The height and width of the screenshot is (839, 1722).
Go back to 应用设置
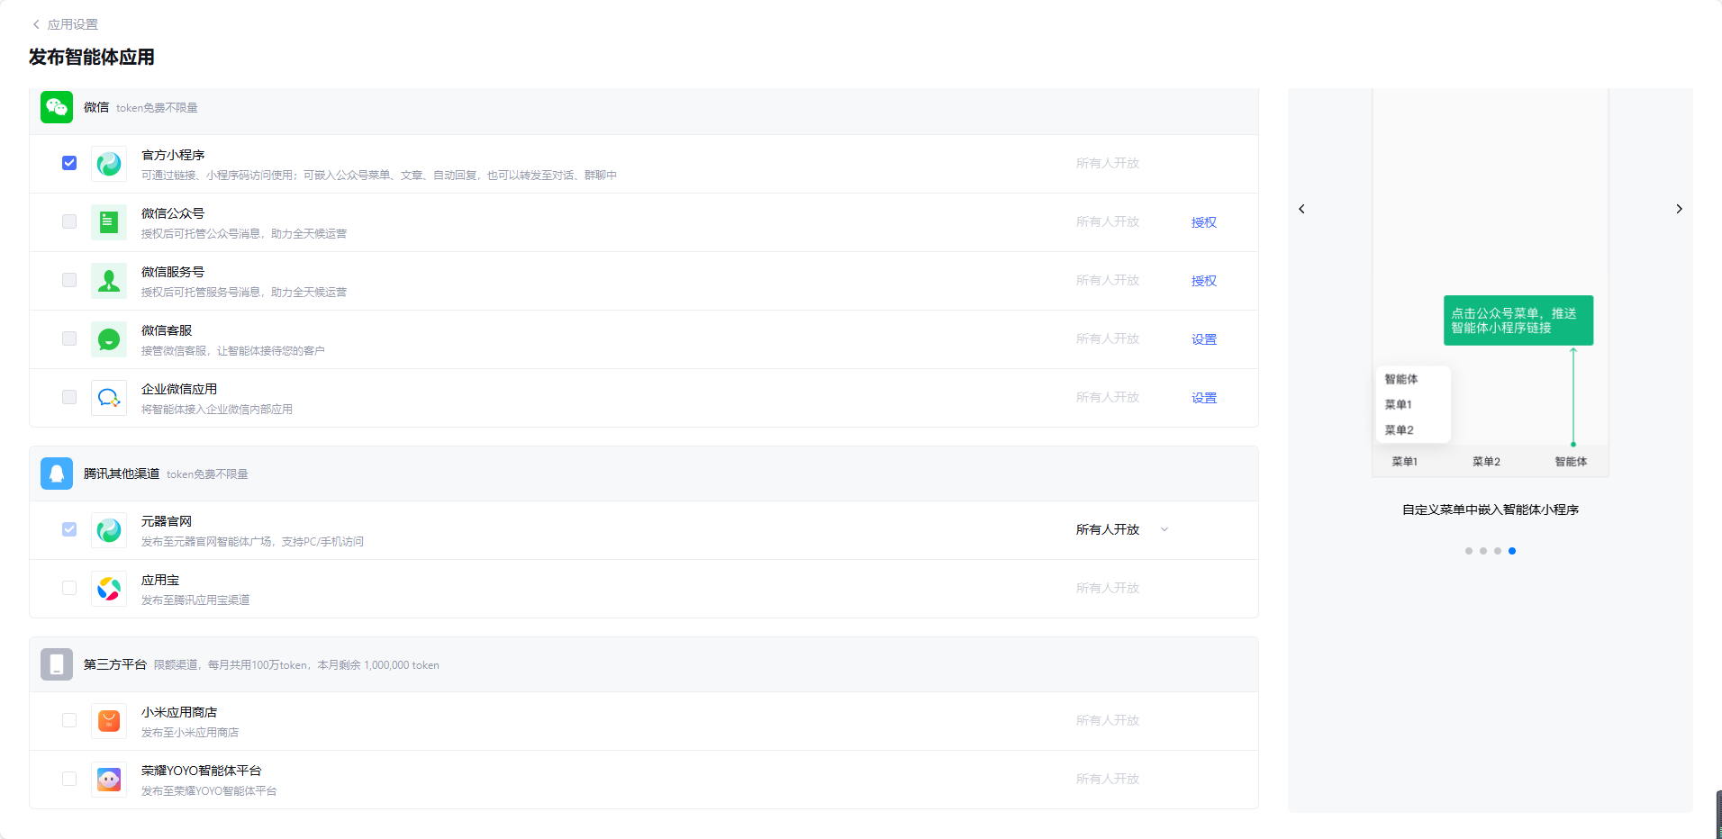65,24
